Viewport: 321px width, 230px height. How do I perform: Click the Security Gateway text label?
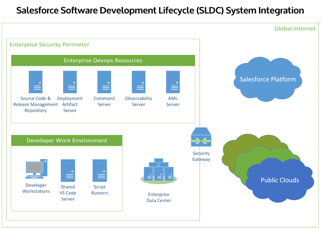[201, 156]
